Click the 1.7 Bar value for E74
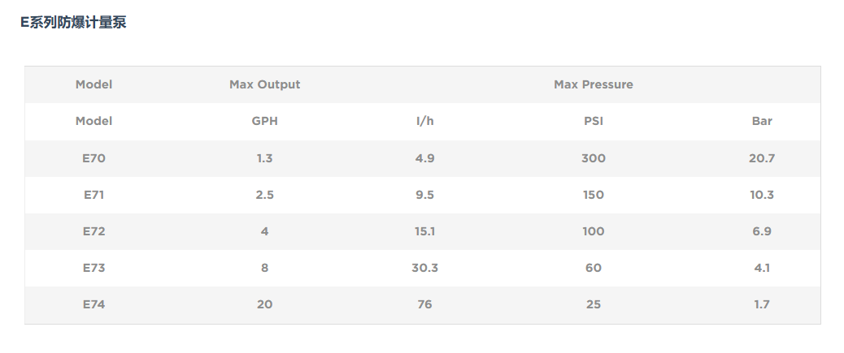 (762, 304)
